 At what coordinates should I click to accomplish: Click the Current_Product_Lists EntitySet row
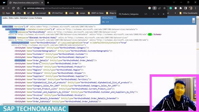(x=64, y=89)
